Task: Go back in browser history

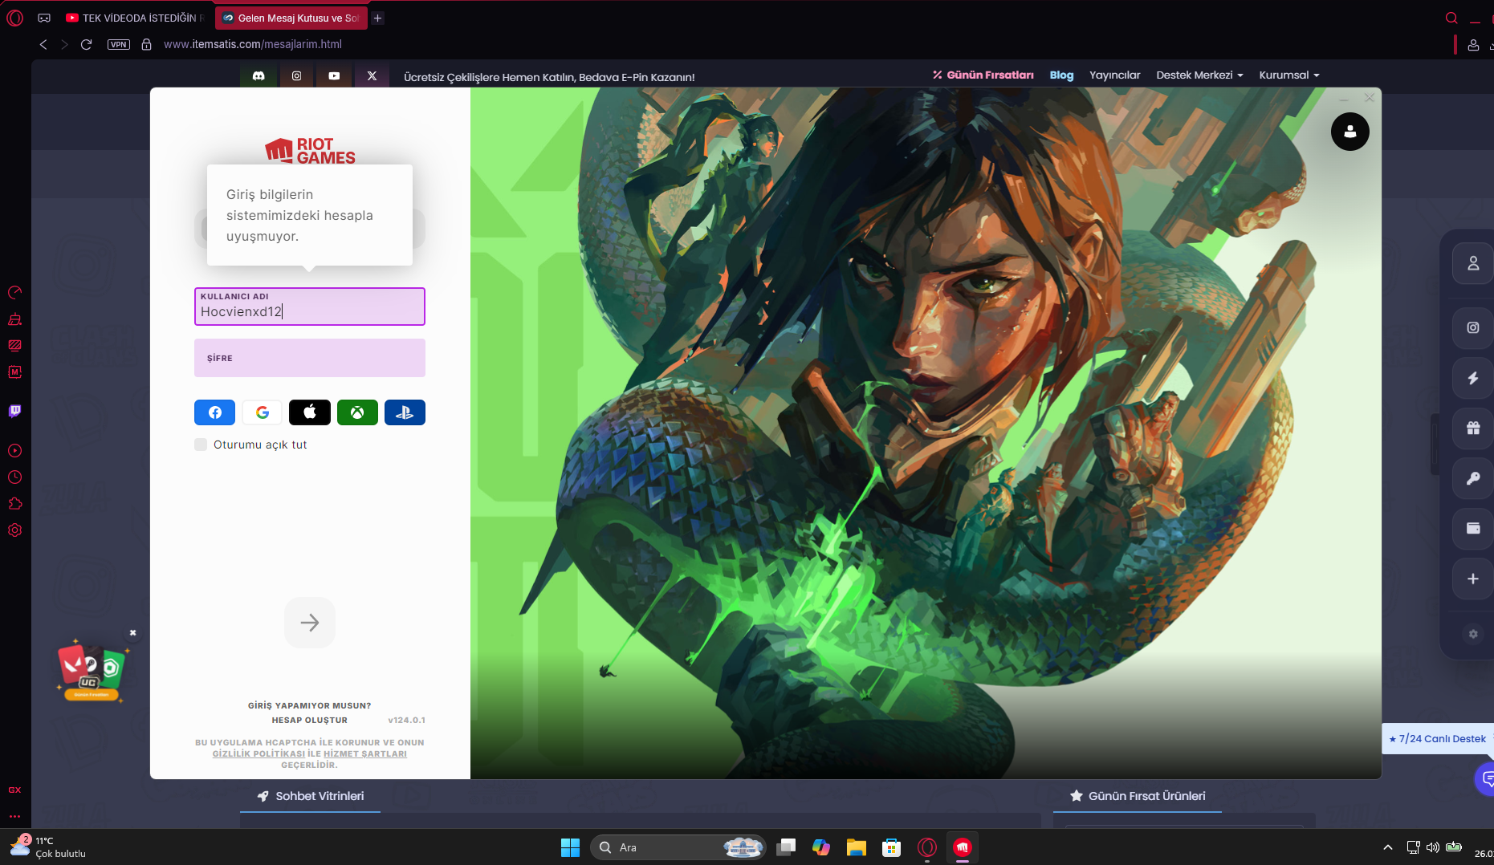Action: 43,44
